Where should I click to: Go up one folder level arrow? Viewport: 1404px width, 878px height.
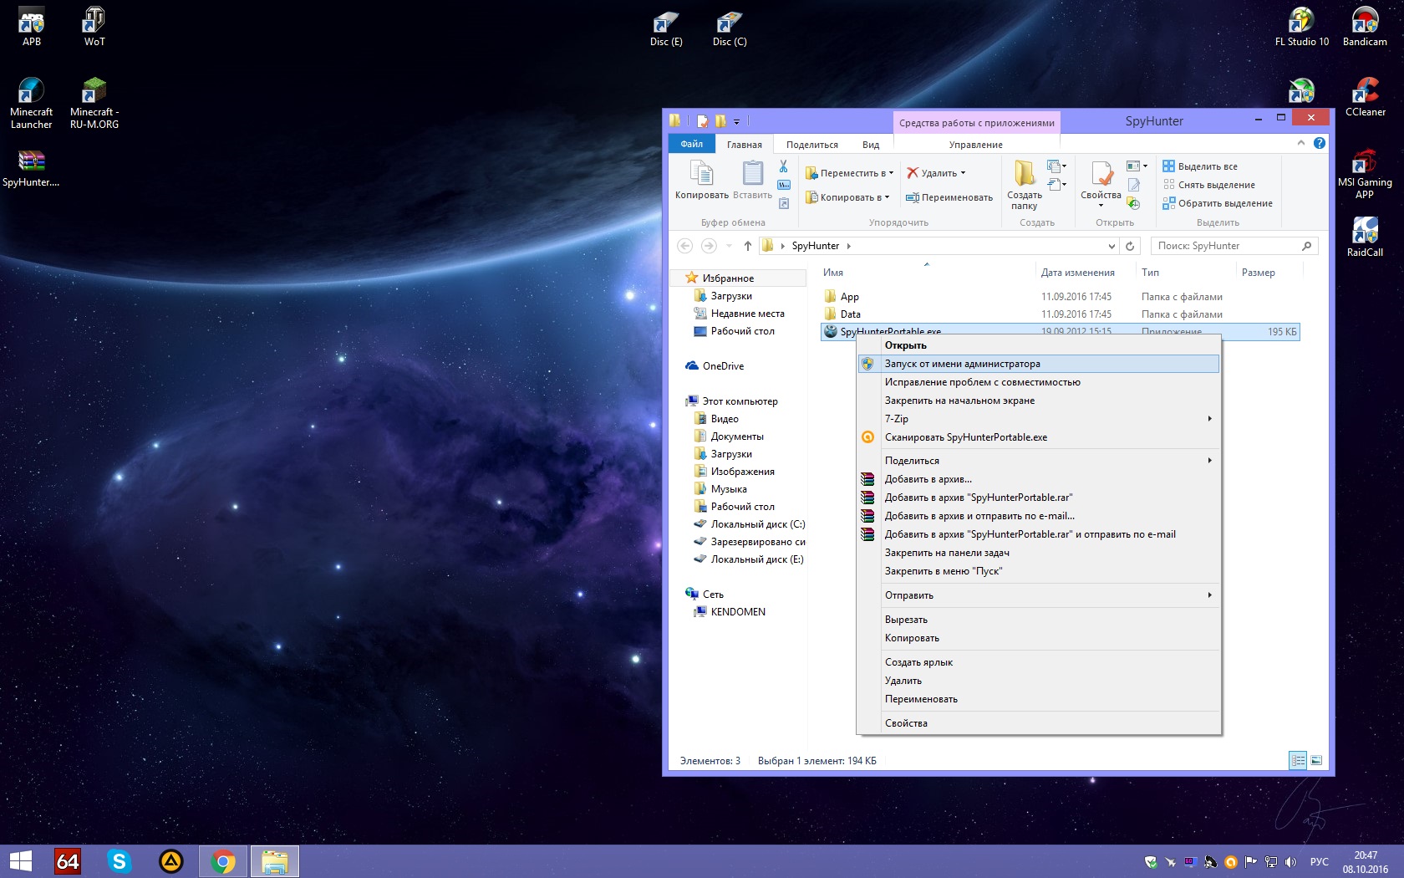tap(748, 246)
